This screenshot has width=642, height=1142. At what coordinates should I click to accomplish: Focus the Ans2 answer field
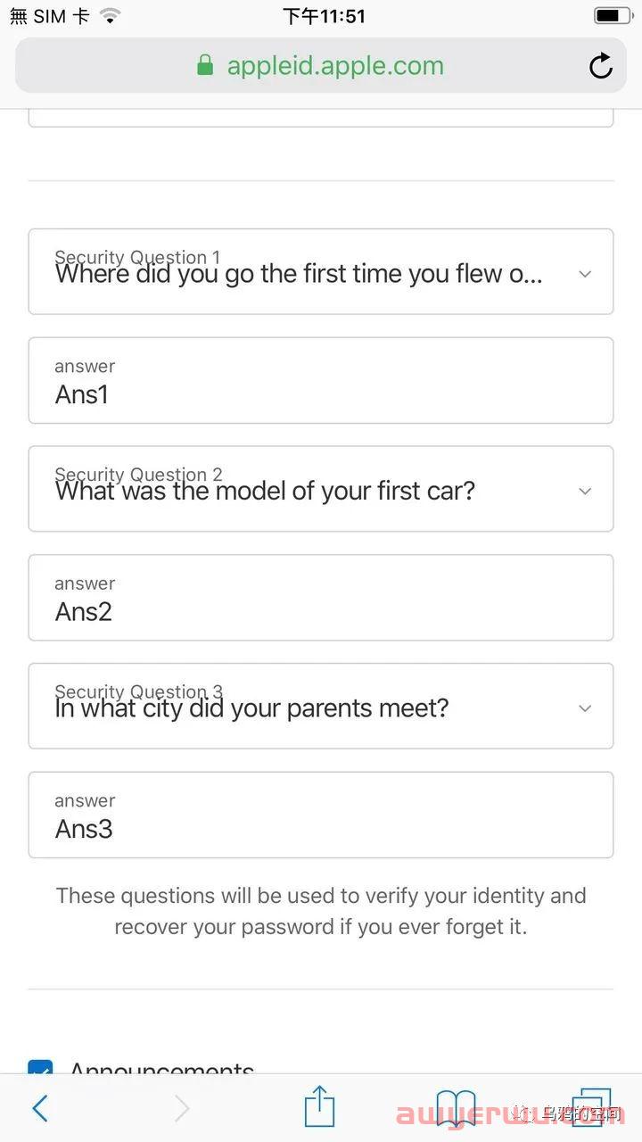coord(321,598)
